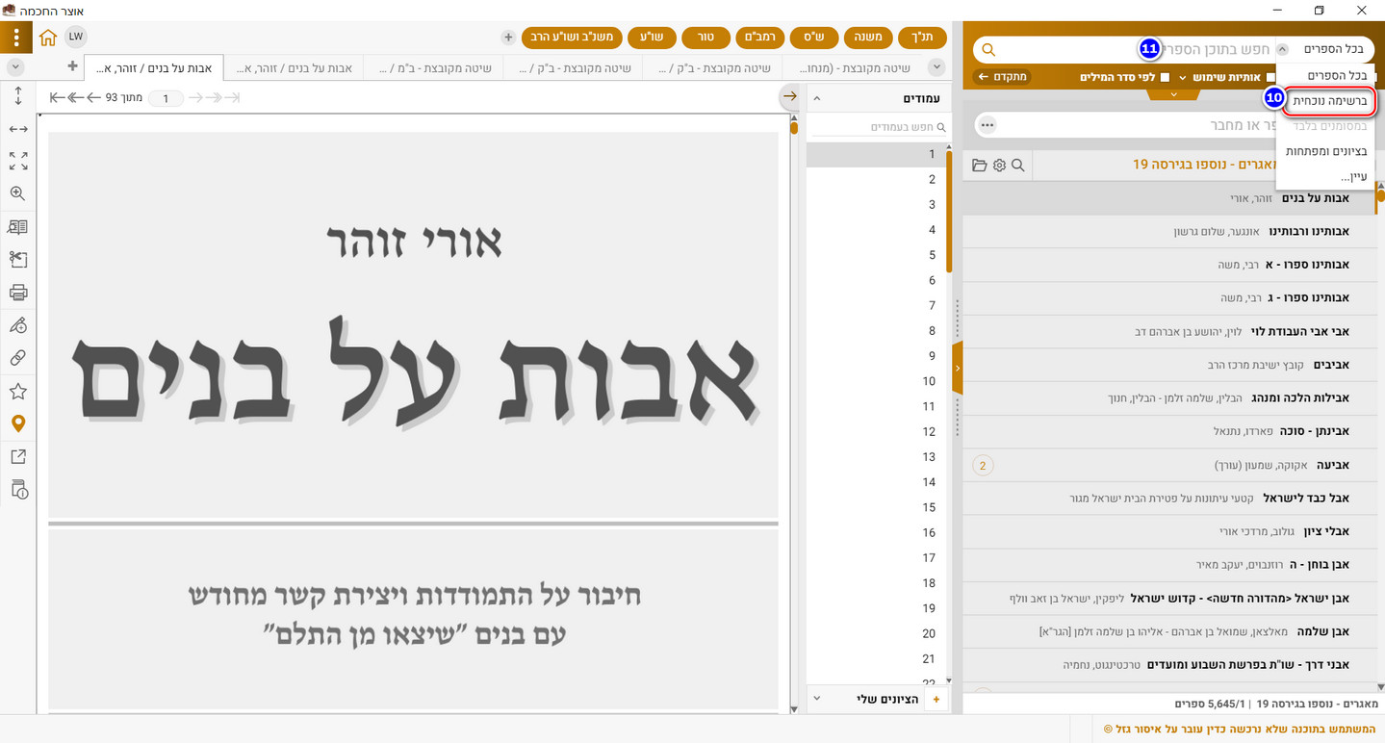
Task: Run search with the orange magnifier
Action: 987,49
